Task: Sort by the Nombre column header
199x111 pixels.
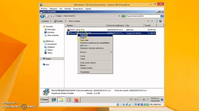Action: 86,25
